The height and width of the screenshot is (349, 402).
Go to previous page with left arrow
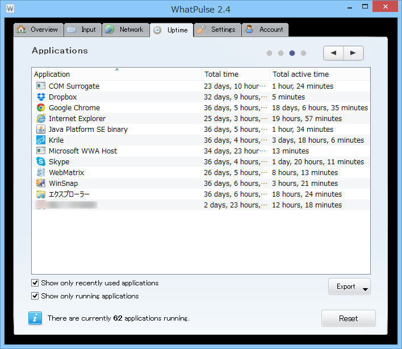point(333,53)
